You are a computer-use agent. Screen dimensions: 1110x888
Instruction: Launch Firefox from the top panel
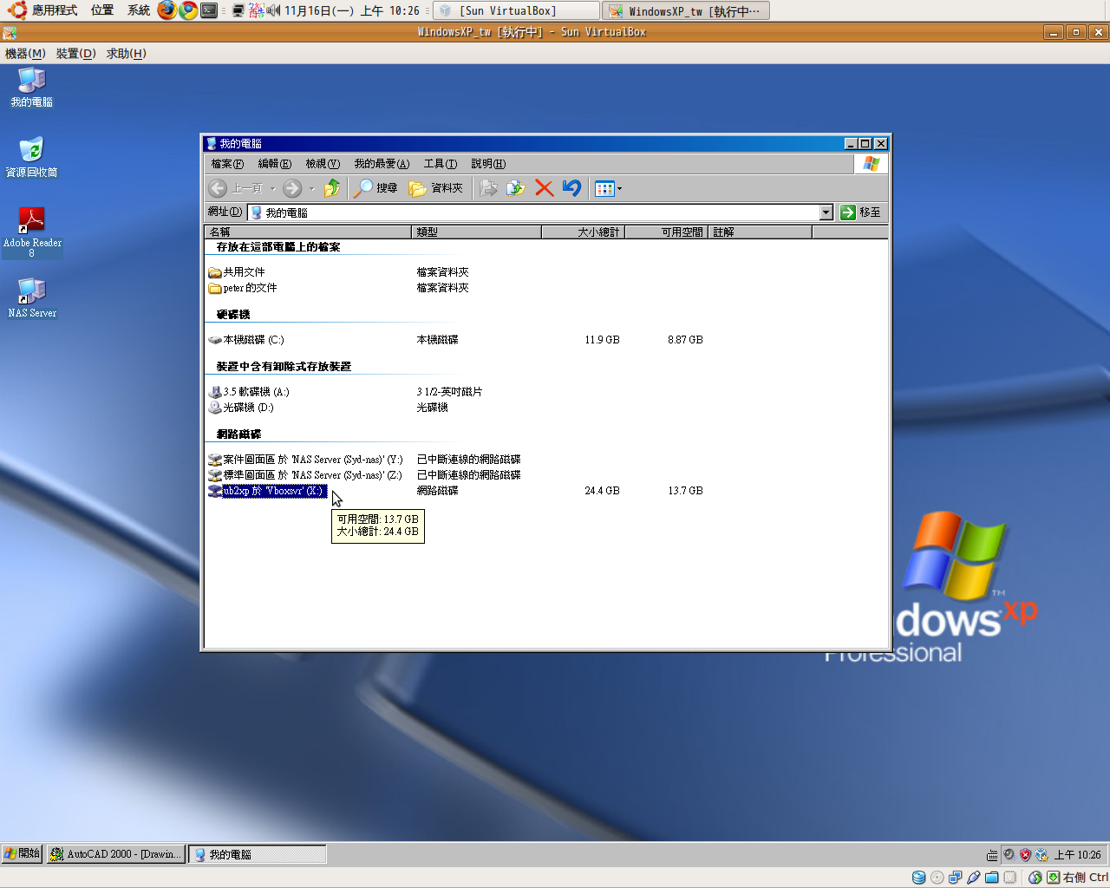click(x=166, y=10)
